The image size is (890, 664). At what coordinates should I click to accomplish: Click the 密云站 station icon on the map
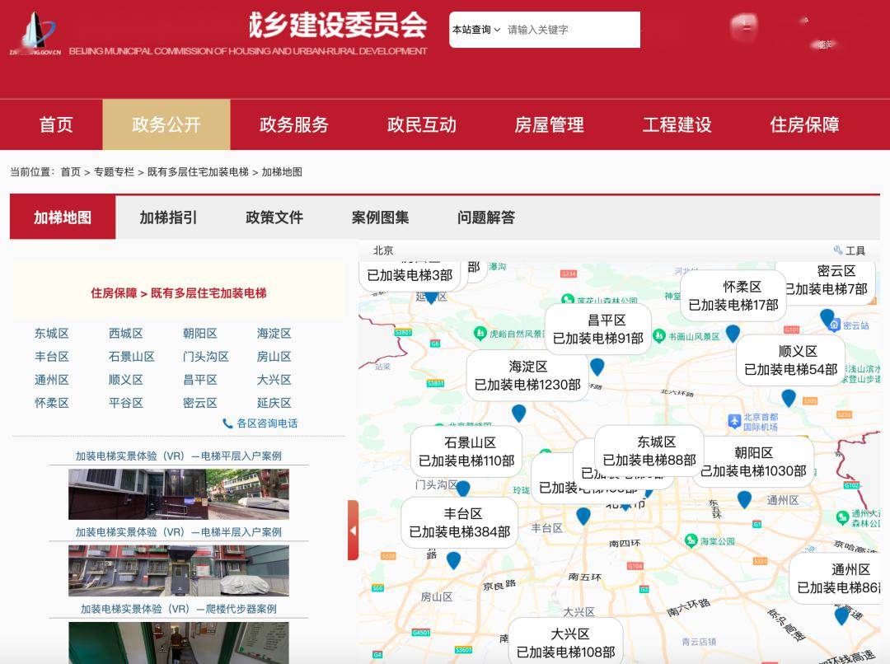point(834,325)
